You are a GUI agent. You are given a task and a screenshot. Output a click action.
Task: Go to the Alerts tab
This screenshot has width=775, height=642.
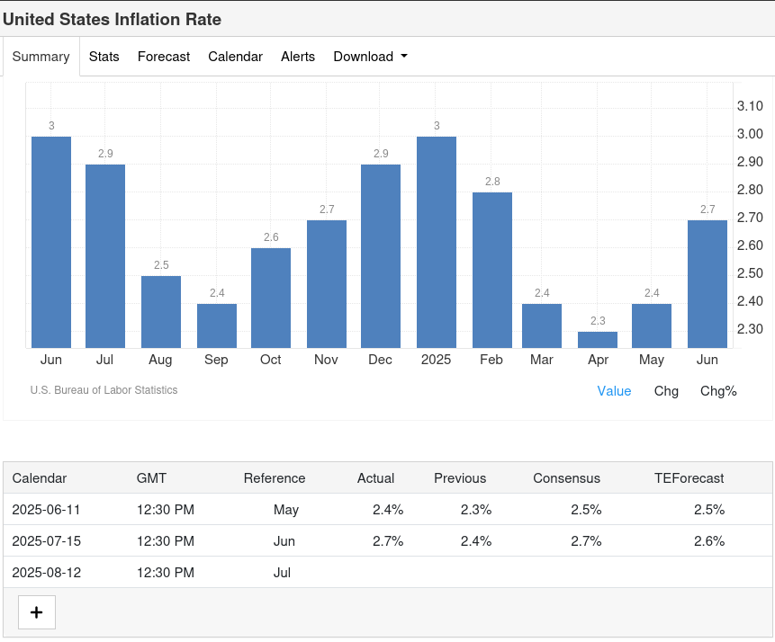(x=298, y=57)
